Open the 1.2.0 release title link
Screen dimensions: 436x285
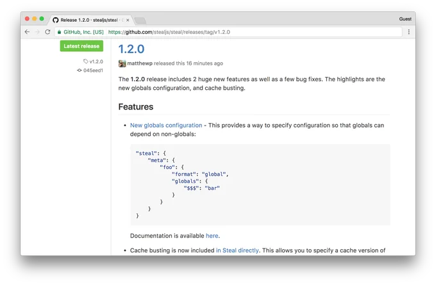tap(131, 49)
